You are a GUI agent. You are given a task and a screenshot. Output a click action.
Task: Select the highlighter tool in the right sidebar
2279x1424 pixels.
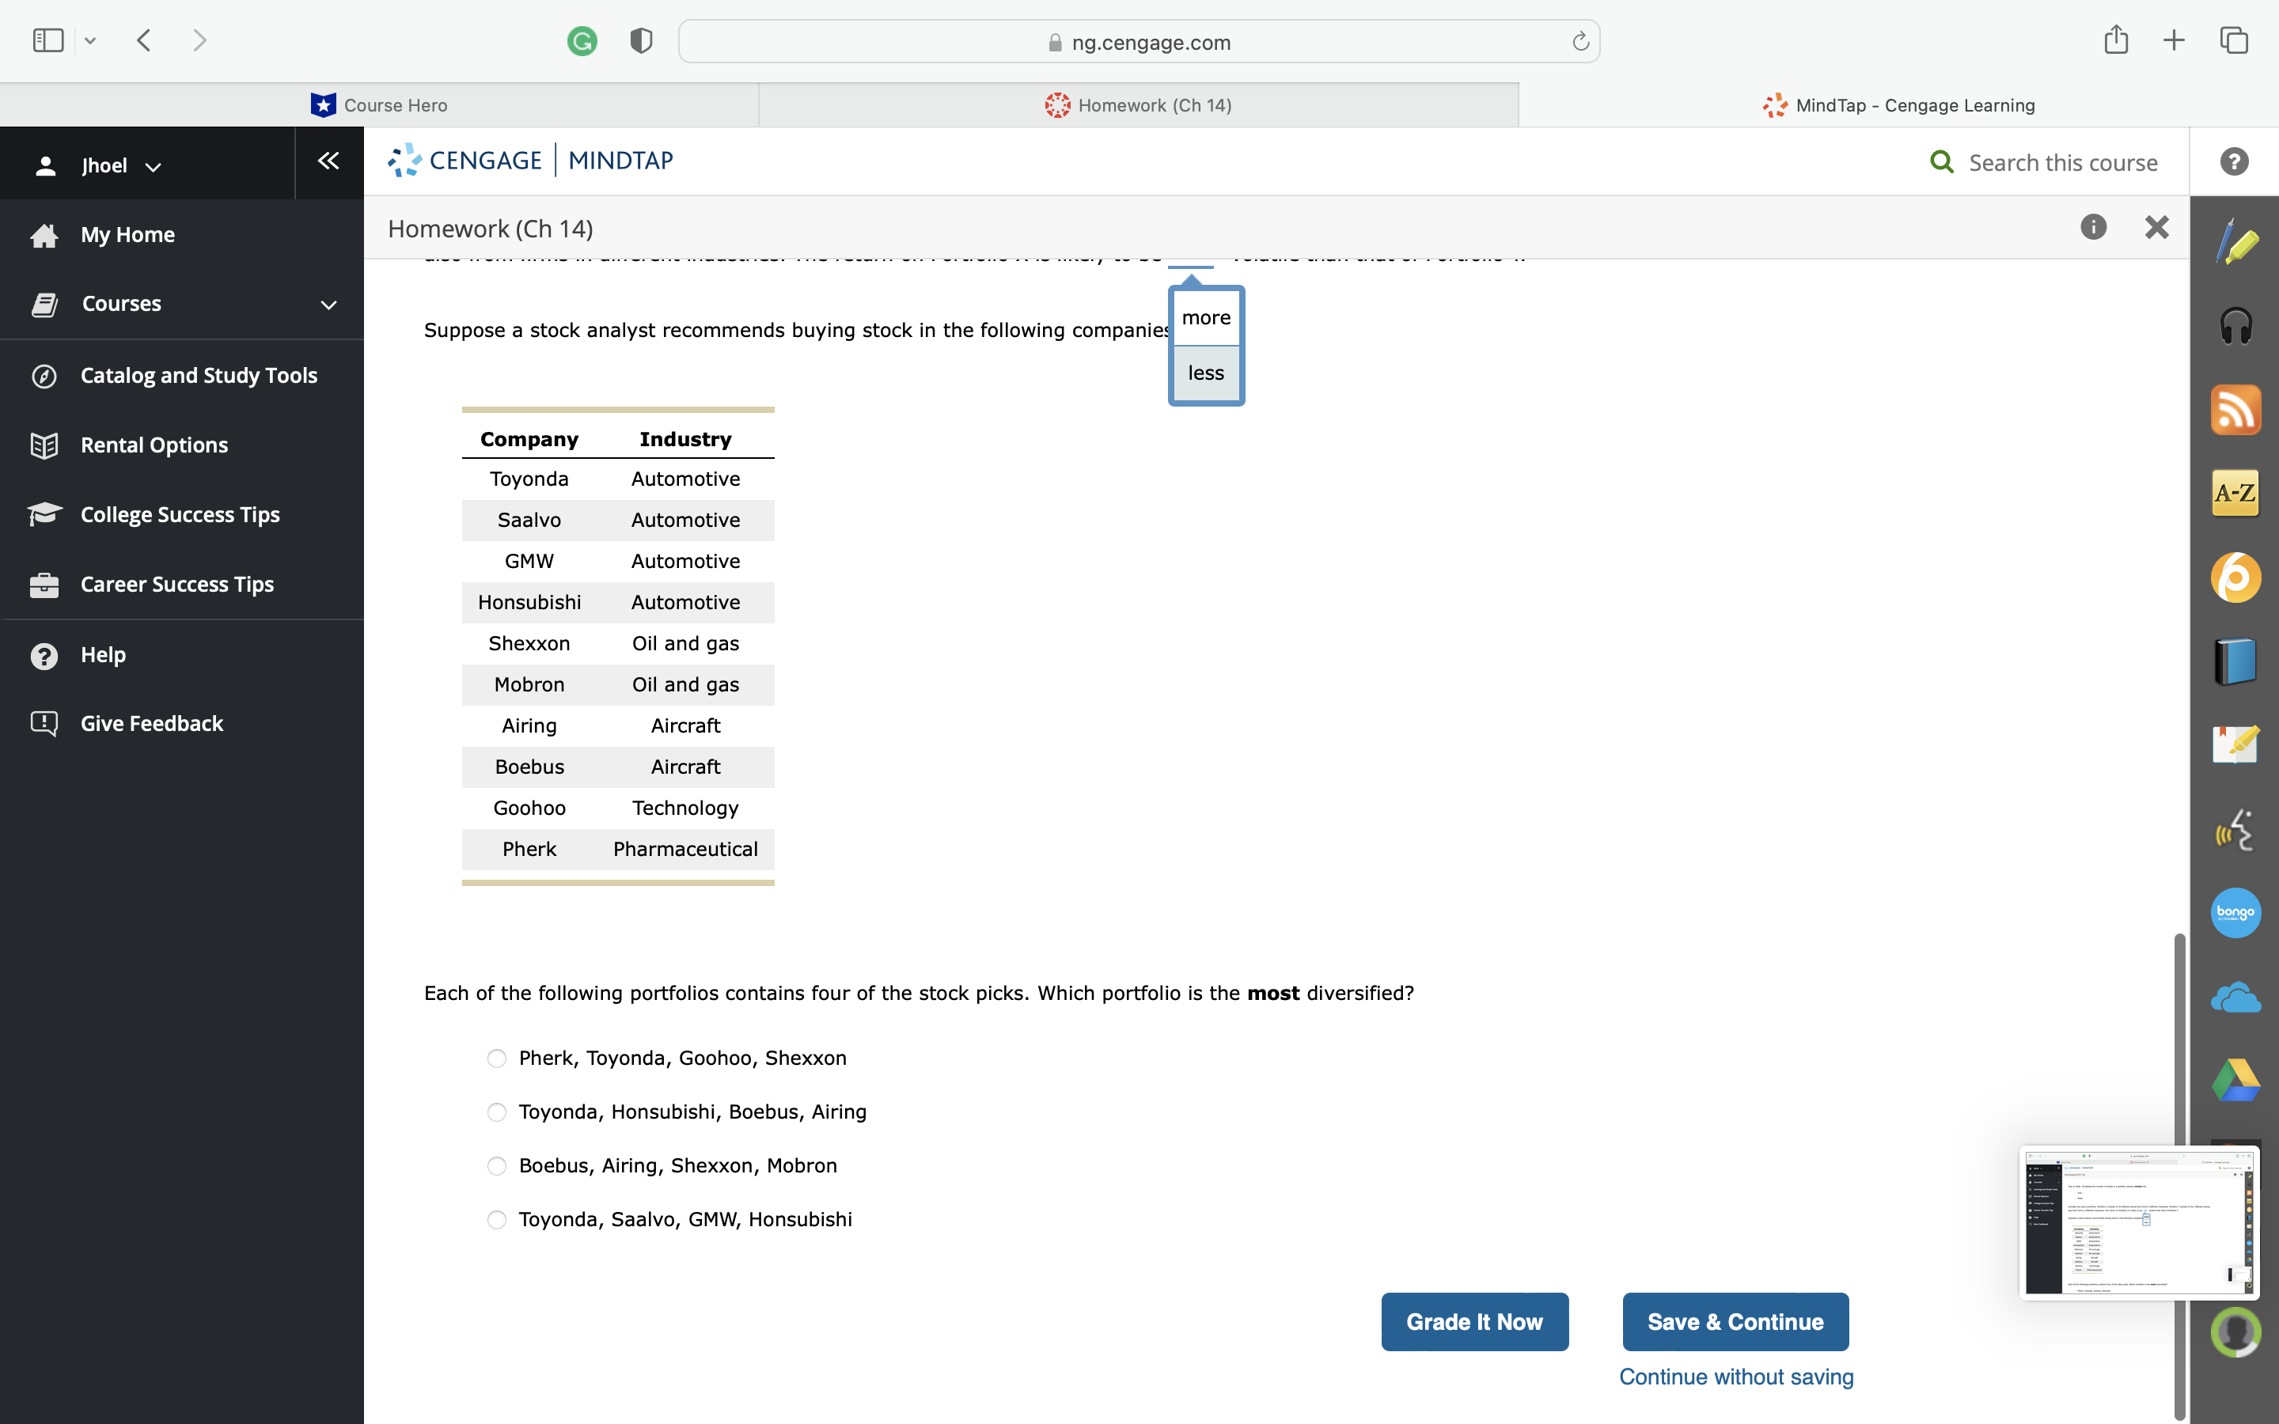[2236, 242]
